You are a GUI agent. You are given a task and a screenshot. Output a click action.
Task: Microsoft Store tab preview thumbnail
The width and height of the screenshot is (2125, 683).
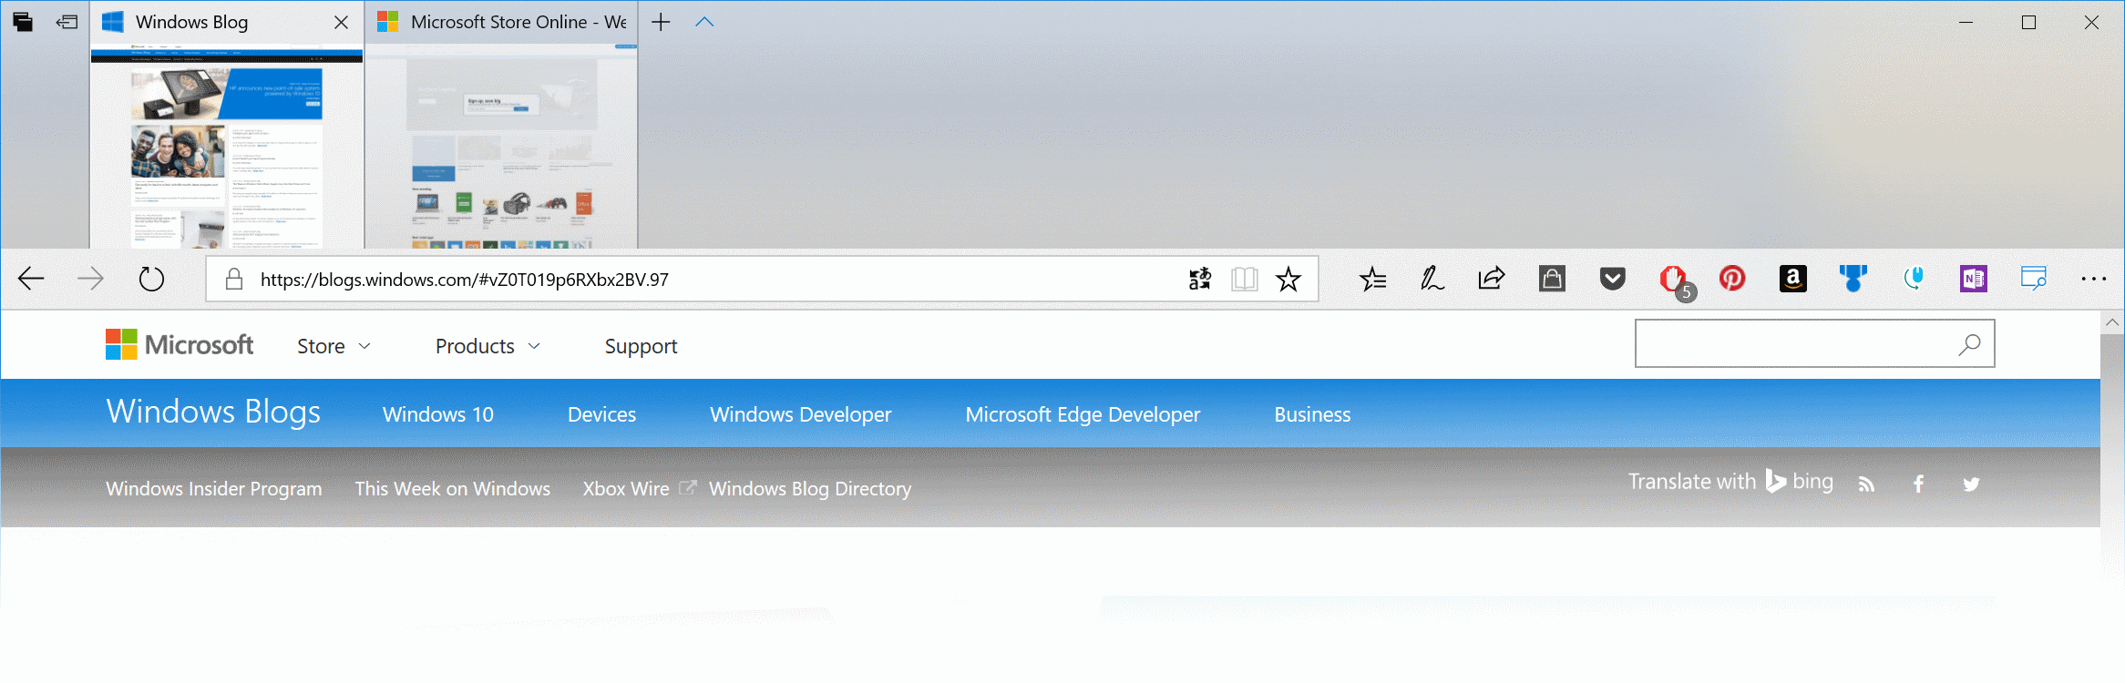[x=501, y=148]
